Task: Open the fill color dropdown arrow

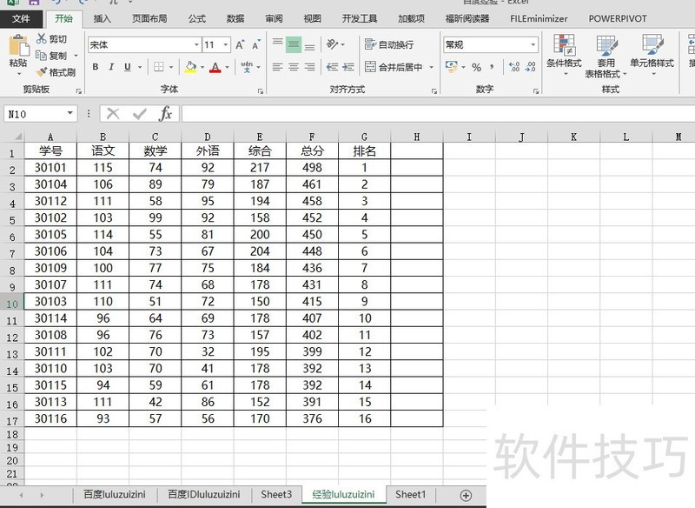Action: click(202, 67)
